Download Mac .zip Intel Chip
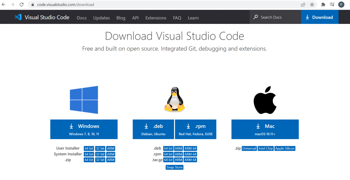 click(266, 148)
